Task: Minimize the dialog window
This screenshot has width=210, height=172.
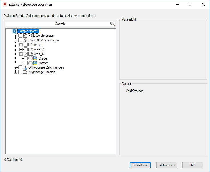Action: (x=177, y=4)
